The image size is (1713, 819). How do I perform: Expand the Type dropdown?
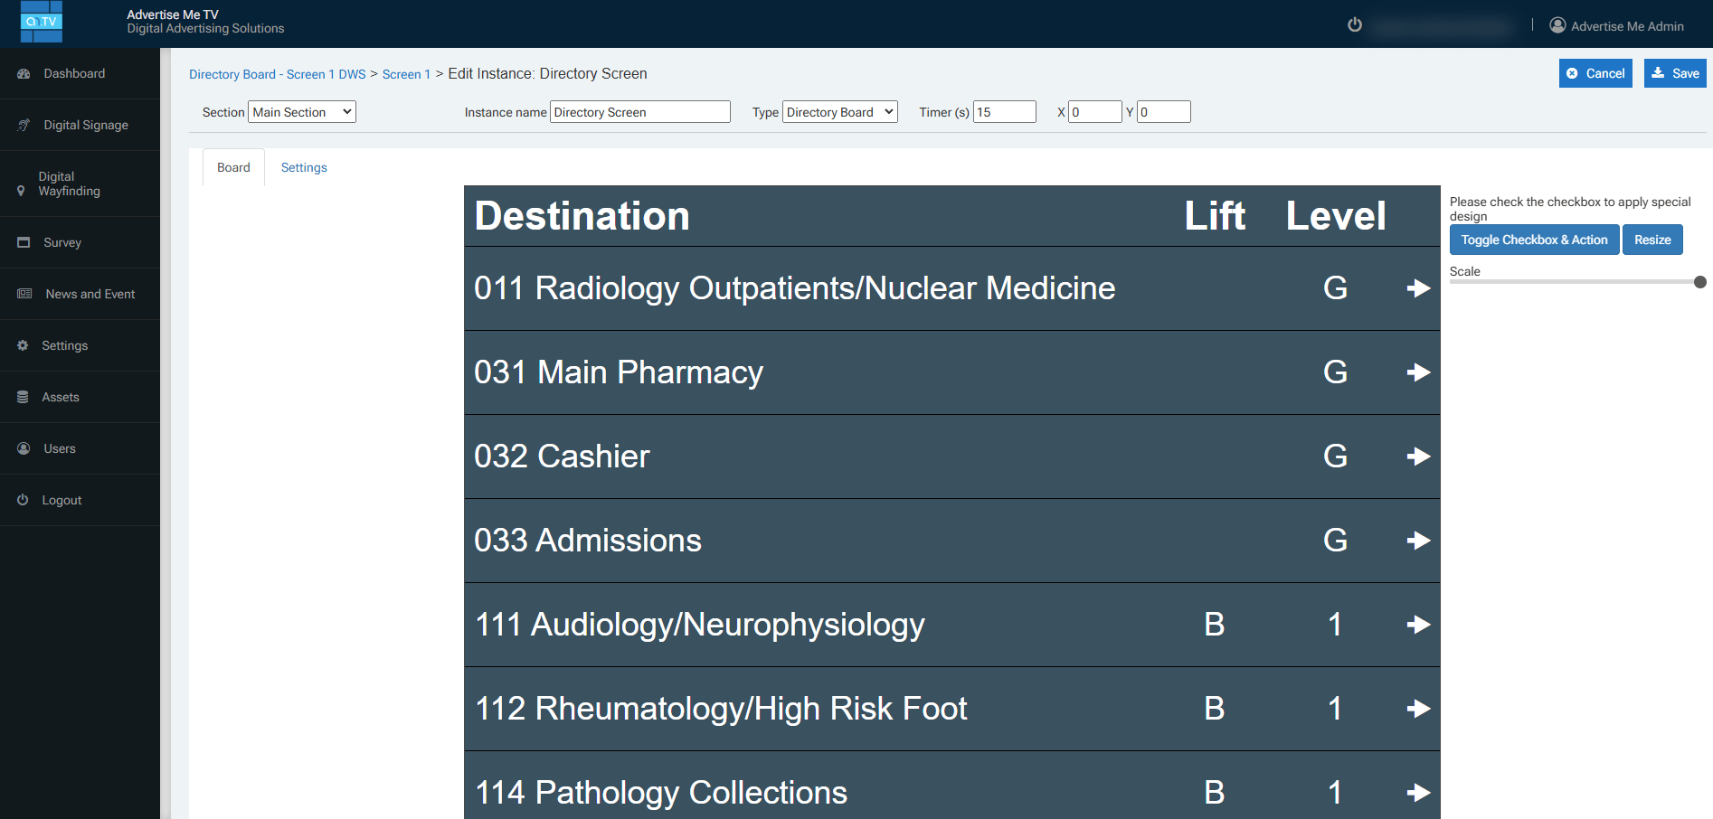[x=839, y=112]
